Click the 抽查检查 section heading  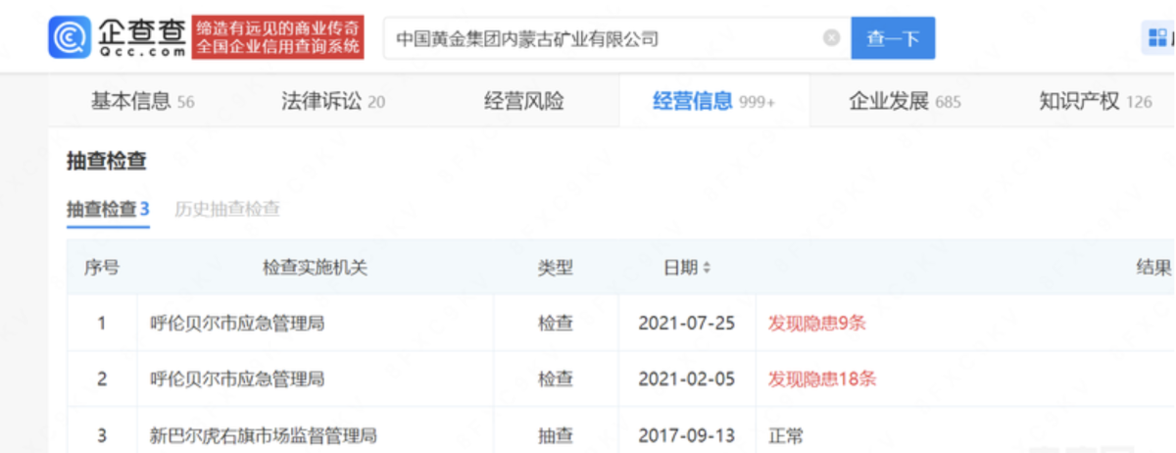[x=106, y=161]
